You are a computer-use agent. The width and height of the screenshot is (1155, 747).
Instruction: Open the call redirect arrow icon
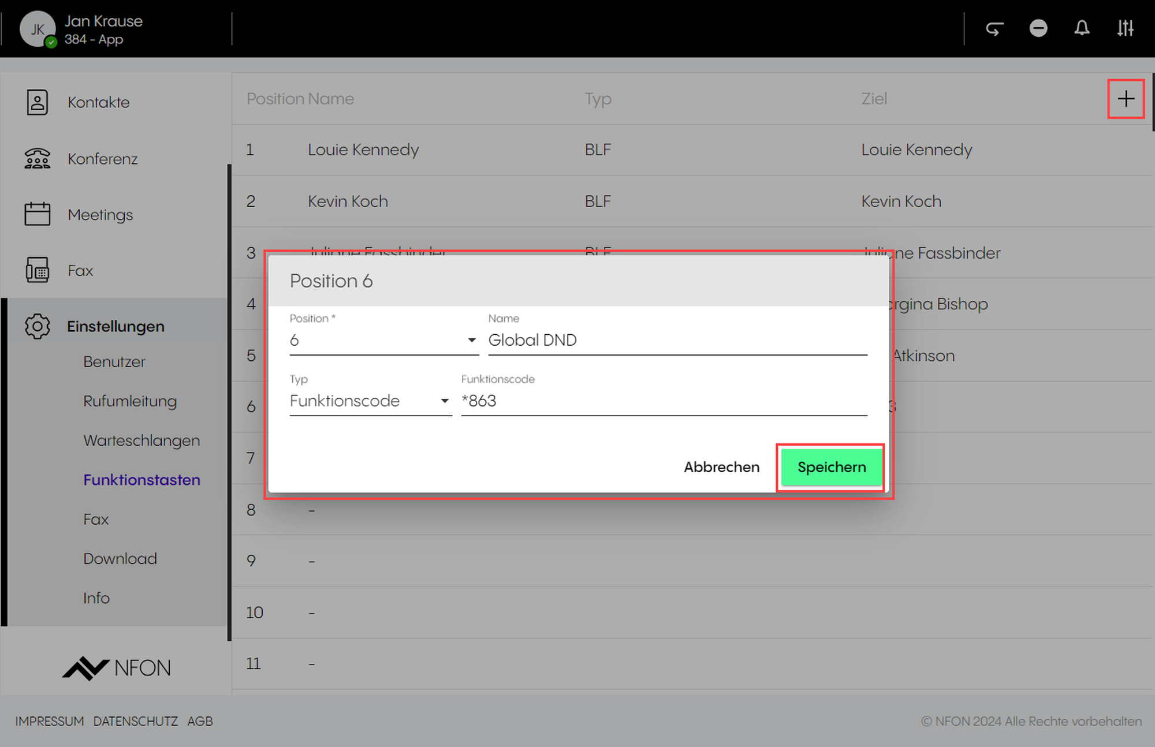point(994,28)
